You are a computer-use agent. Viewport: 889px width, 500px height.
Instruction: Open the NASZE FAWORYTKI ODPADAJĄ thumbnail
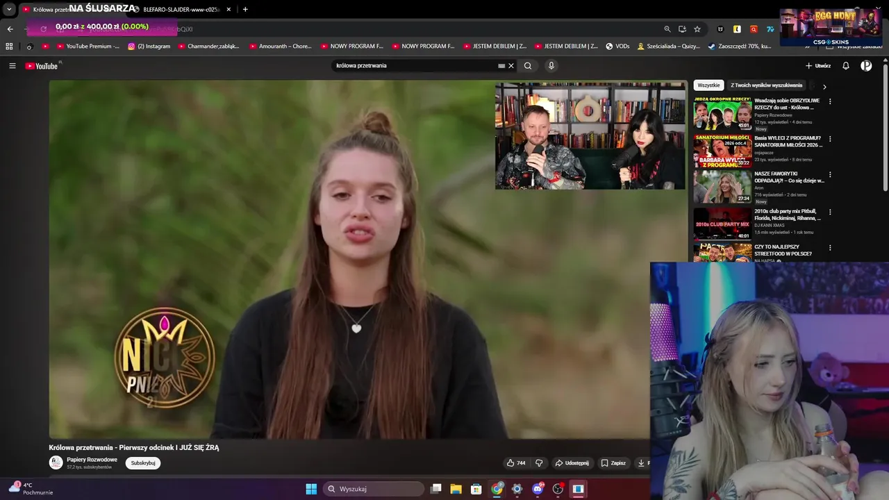[722, 187]
